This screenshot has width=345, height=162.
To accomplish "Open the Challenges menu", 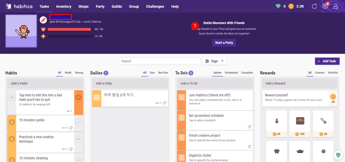I will point(155,6).
